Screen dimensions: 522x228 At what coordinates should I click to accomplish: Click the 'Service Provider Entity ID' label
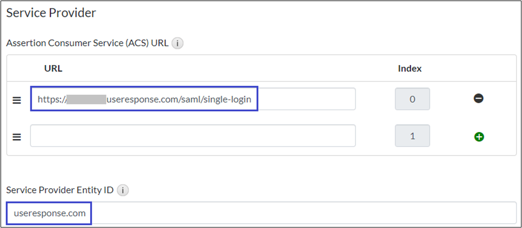coord(60,190)
